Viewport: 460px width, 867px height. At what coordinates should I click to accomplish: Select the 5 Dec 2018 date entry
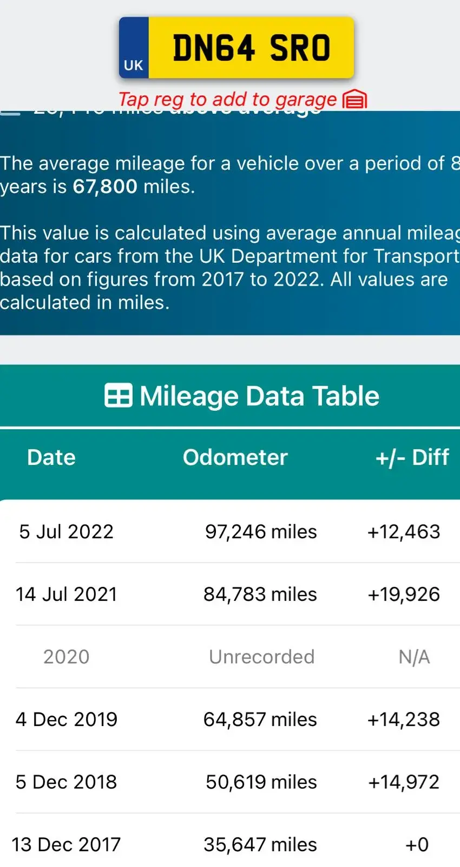point(67,782)
